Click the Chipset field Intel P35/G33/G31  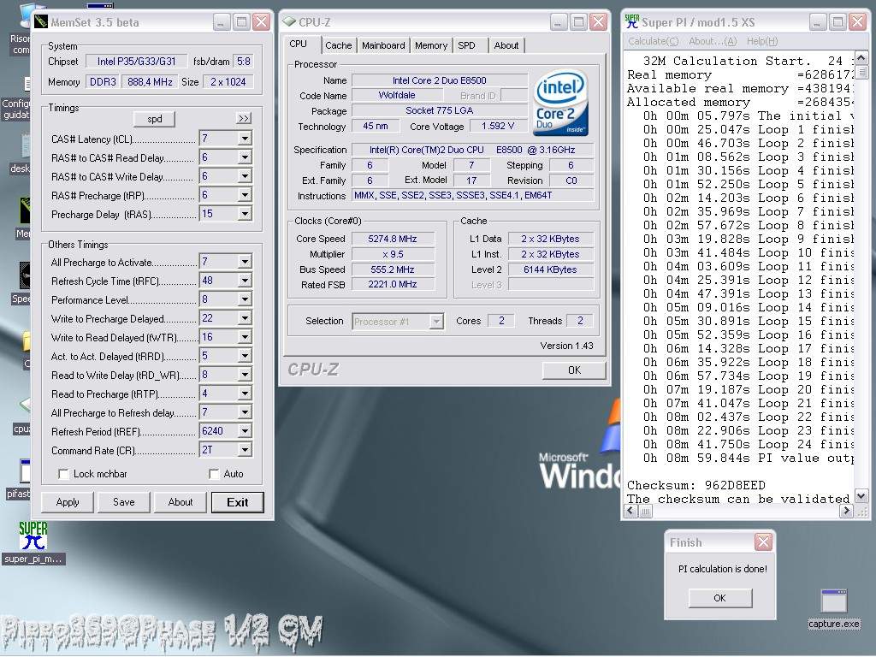click(136, 62)
